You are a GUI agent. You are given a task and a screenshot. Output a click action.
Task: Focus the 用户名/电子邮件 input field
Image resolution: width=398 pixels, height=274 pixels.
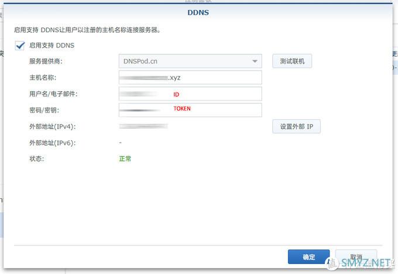coord(190,94)
